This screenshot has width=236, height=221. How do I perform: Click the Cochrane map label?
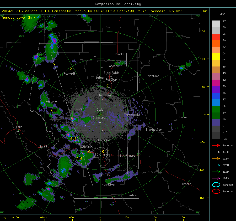point(86,147)
